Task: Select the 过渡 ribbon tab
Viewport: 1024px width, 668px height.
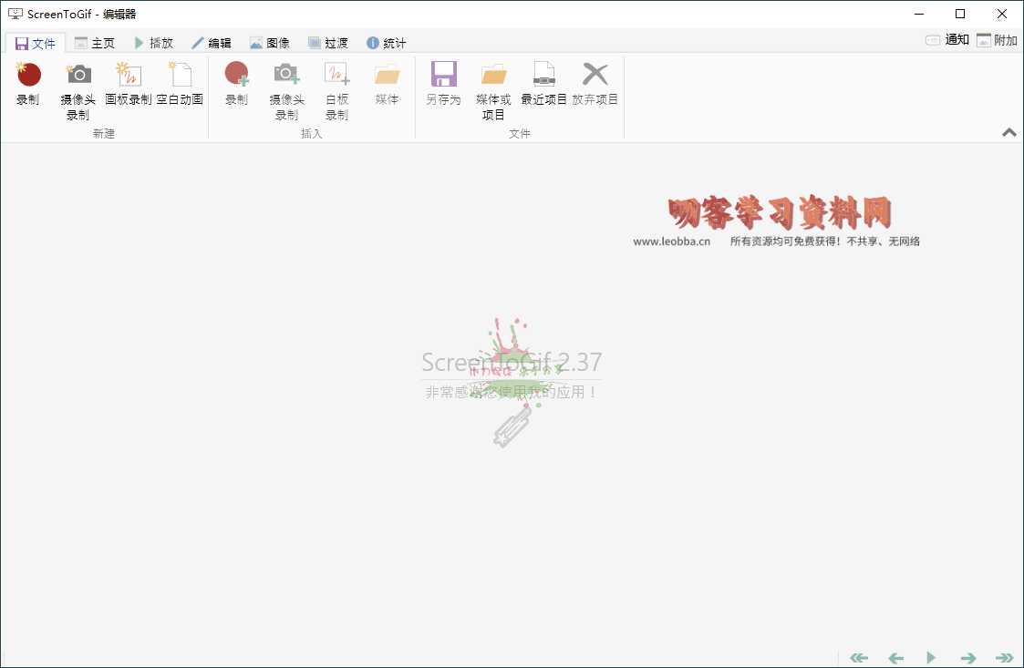Action: pos(328,43)
